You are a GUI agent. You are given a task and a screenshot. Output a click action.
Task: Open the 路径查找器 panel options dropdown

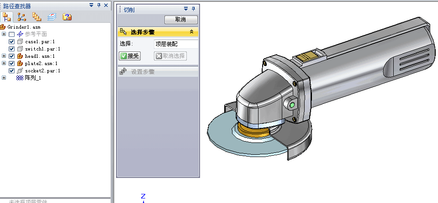[x=91, y=5]
